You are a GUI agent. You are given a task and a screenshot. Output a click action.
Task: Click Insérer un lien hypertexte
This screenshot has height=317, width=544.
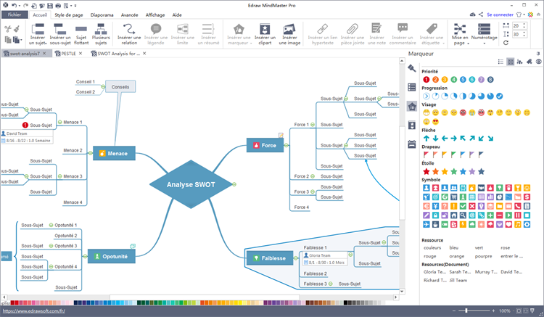323,34
